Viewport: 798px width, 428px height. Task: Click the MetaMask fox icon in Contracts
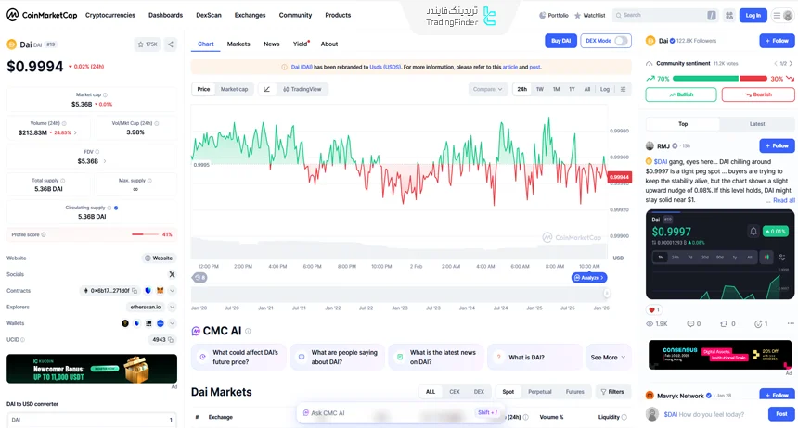point(160,291)
